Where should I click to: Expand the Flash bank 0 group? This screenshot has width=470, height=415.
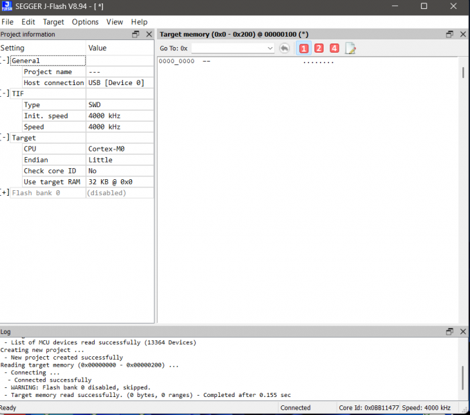[6, 193]
